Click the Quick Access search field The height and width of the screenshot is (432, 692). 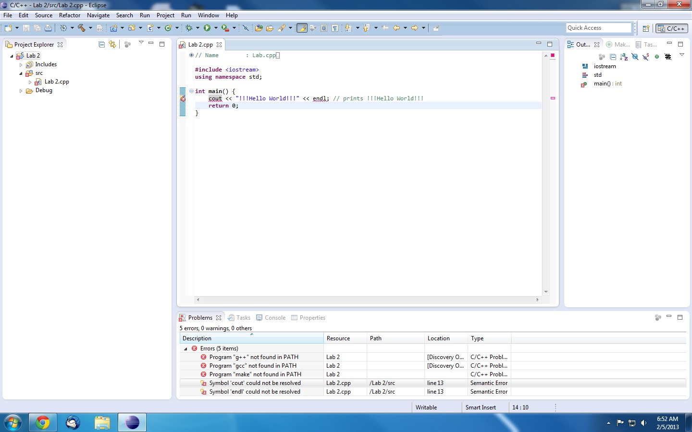point(598,28)
